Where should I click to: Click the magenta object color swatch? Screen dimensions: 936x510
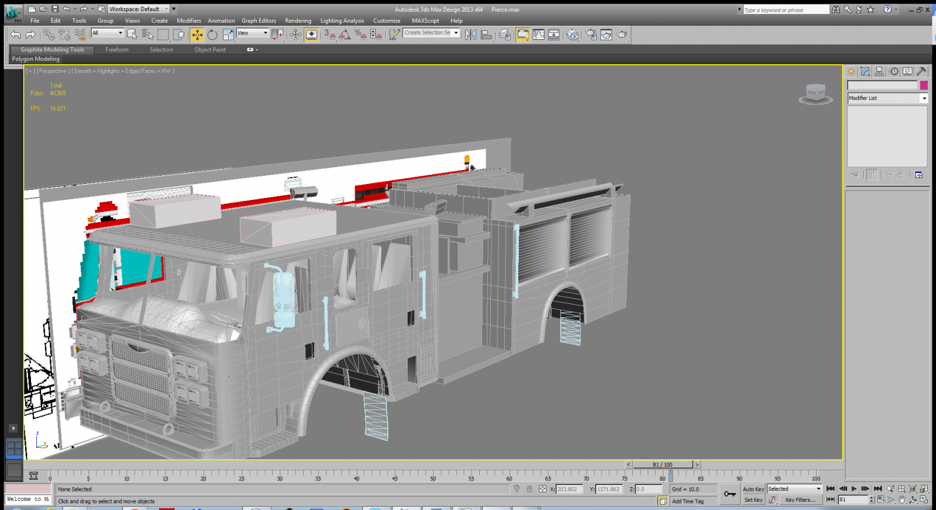point(924,85)
